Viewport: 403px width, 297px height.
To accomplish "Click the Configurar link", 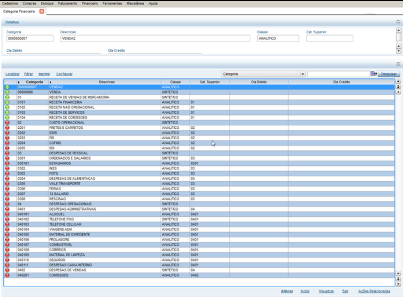I will (x=64, y=74).
